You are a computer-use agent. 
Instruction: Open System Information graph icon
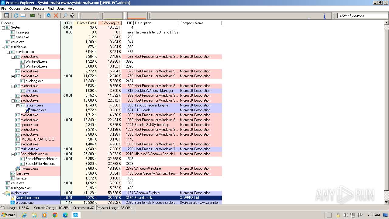(32, 16)
